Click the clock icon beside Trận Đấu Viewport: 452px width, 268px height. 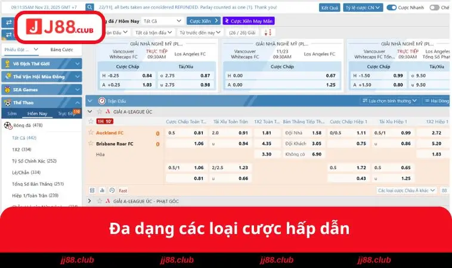point(102,101)
